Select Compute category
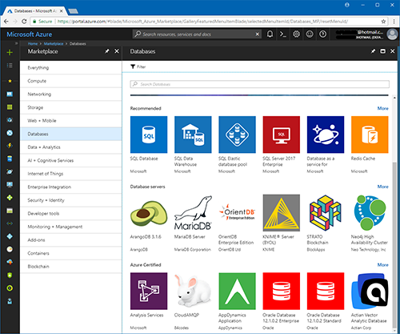Image resolution: width=400 pixels, height=334 pixels. point(71,81)
